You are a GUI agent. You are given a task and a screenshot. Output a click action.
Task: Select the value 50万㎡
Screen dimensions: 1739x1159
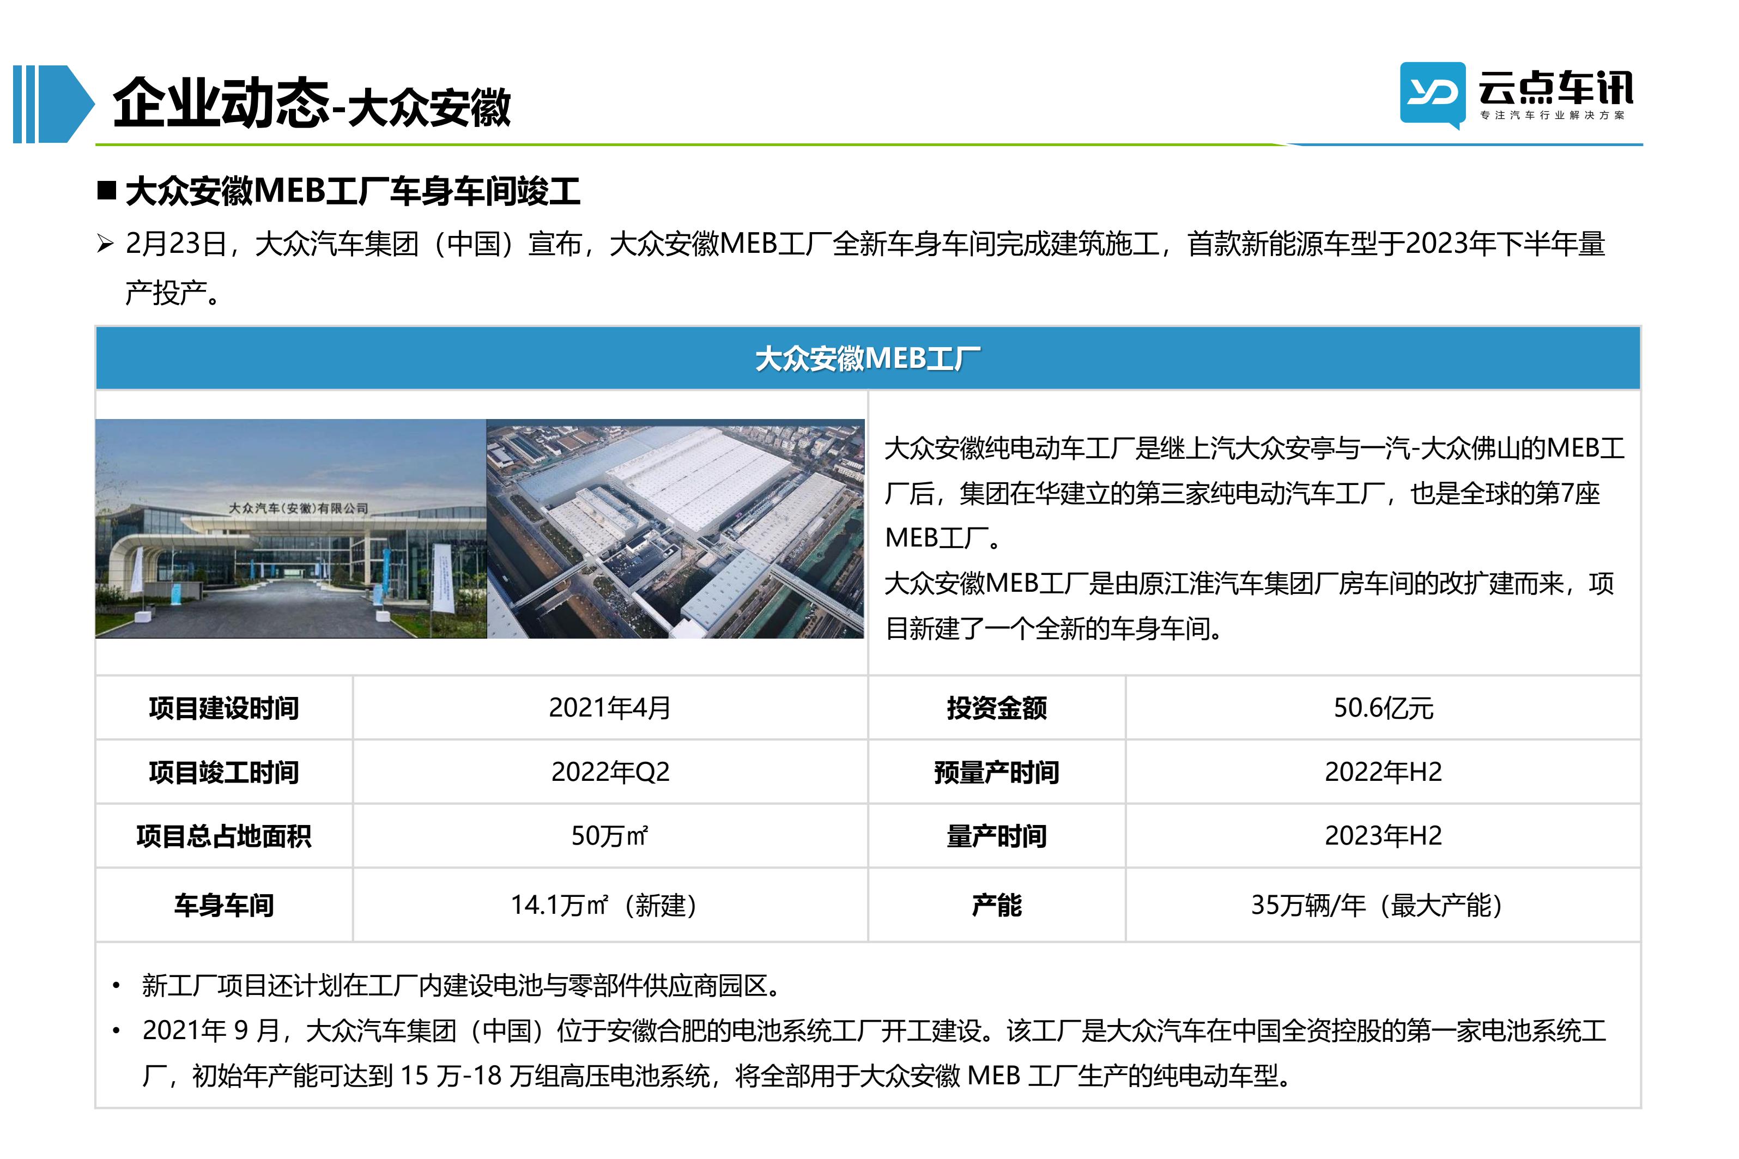pyautogui.click(x=610, y=836)
